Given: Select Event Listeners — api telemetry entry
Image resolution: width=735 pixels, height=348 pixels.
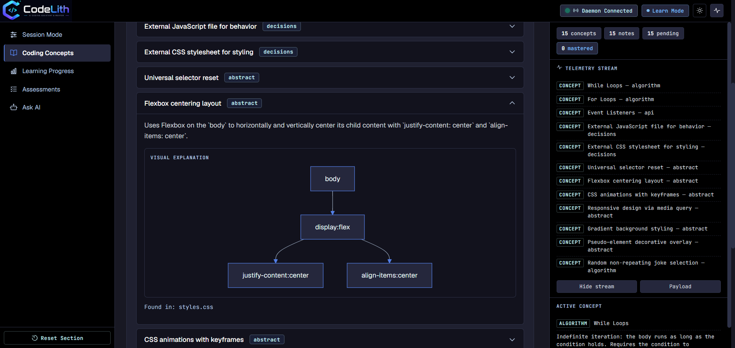Looking at the screenshot, I should pos(639,113).
